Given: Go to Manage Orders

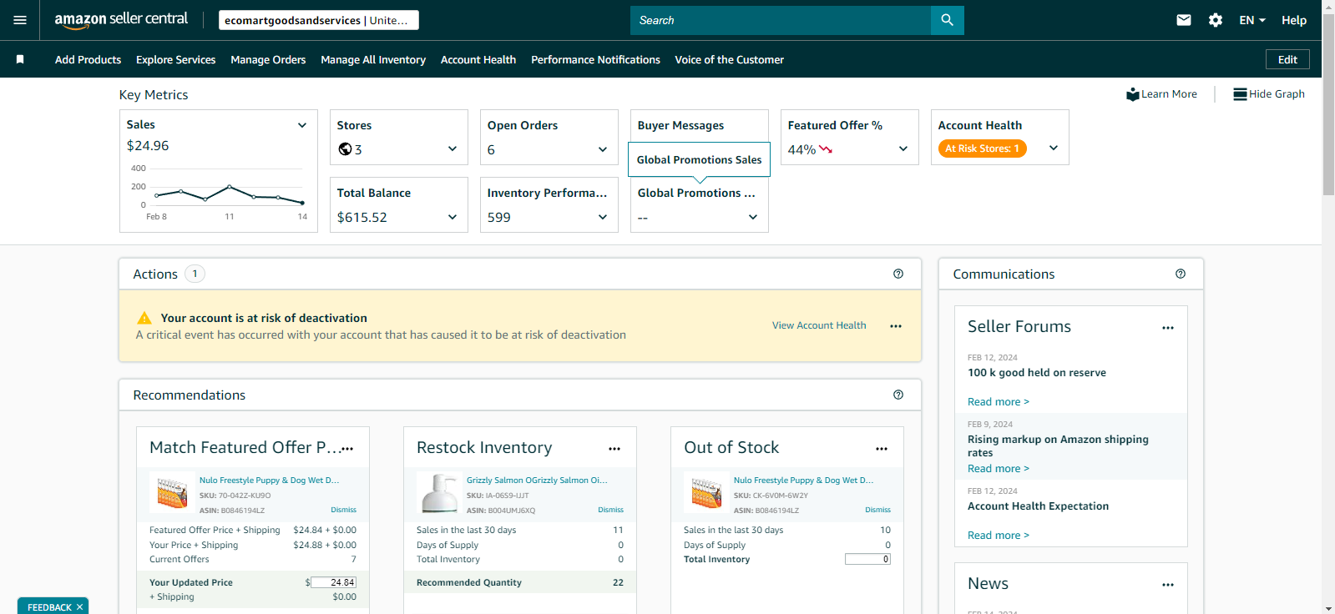Looking at the screenshot, I should click(x=268, y=59).
